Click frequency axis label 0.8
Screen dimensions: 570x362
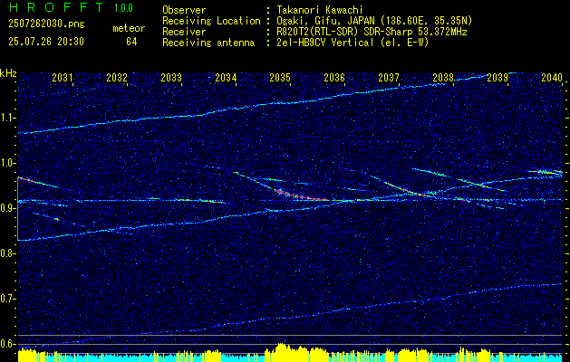pyautogui.click(x=8, y=253)
